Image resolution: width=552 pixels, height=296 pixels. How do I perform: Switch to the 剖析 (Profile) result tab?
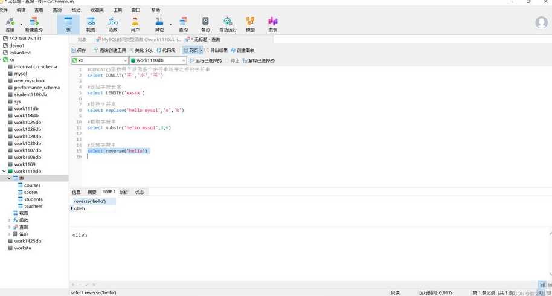coord(124,192)
